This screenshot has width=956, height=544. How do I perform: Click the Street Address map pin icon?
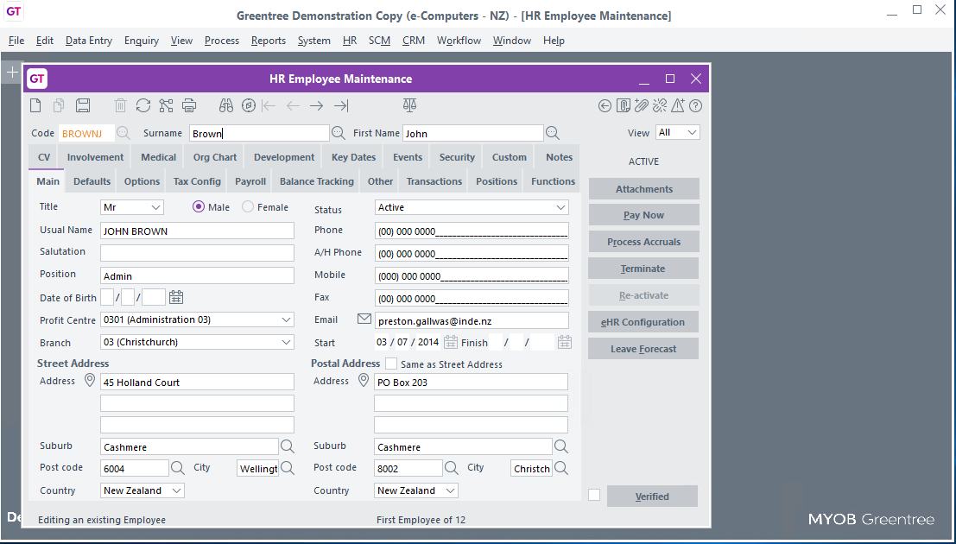(x=90, y=381)
